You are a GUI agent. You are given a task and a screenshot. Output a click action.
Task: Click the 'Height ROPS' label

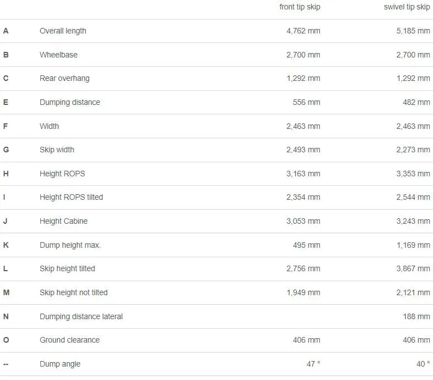coord(62,174)
